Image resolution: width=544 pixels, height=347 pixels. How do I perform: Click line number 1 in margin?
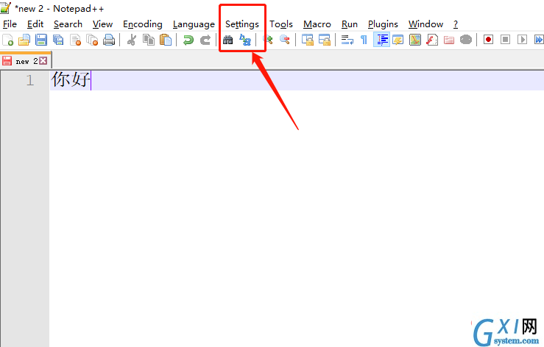pyautogui.click(x=30, y=80)
